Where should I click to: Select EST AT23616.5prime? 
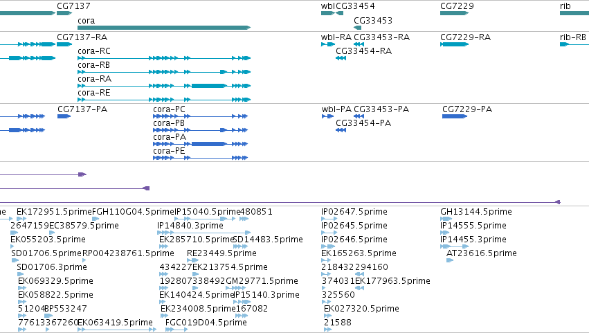tap(482, 253)
